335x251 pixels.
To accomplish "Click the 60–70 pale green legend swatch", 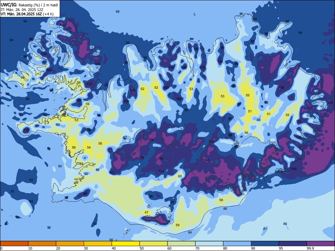I will point(181,244).
